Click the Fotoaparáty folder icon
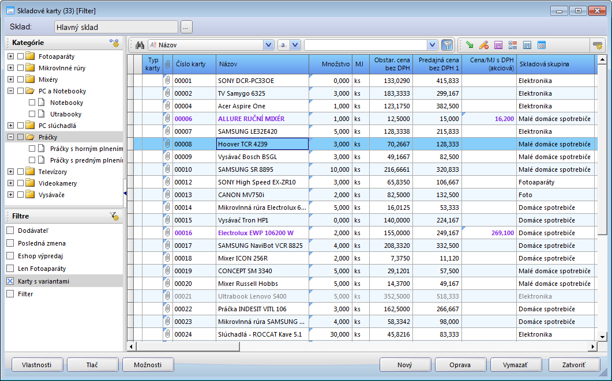612x381 pixels. click(30, 56)
